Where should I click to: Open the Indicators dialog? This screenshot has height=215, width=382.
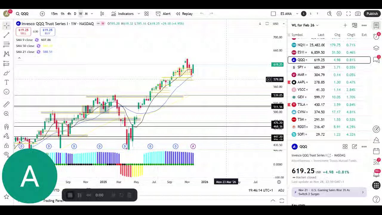tap(123, 14)
